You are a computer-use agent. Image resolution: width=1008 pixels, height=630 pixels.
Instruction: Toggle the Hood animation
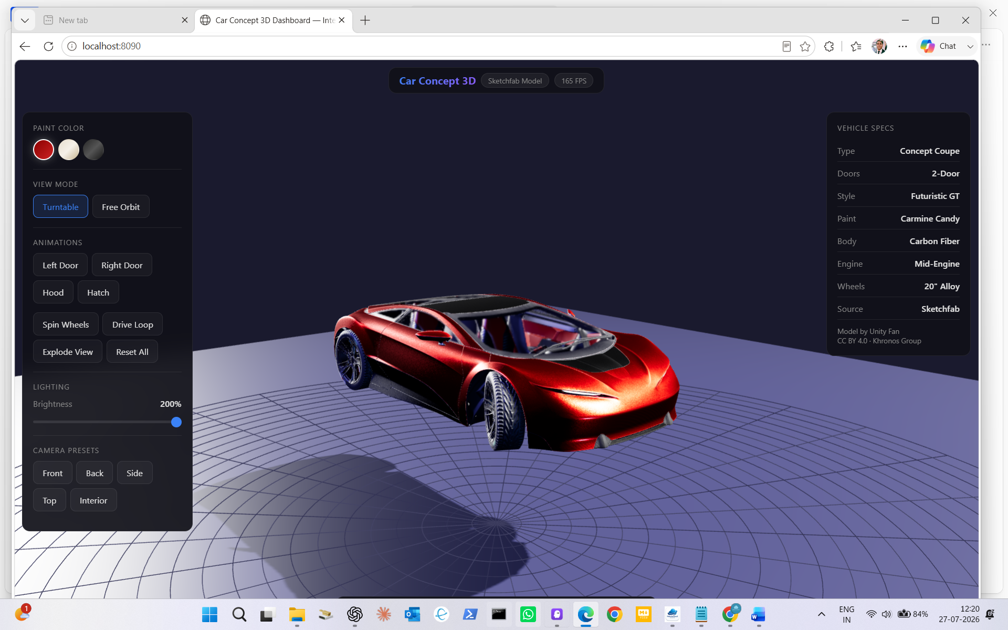click(x=53, y=292)
